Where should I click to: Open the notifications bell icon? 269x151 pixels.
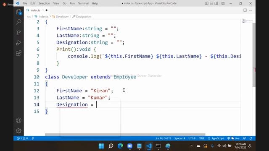(251, 138)
